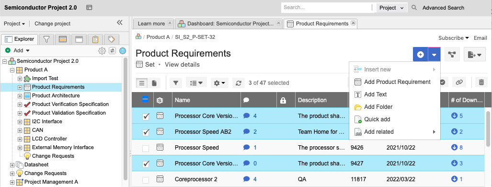This screenshot has height=187, width=492.
Task: Collapse the left panel with double chevron
Action: coord(120,23)
